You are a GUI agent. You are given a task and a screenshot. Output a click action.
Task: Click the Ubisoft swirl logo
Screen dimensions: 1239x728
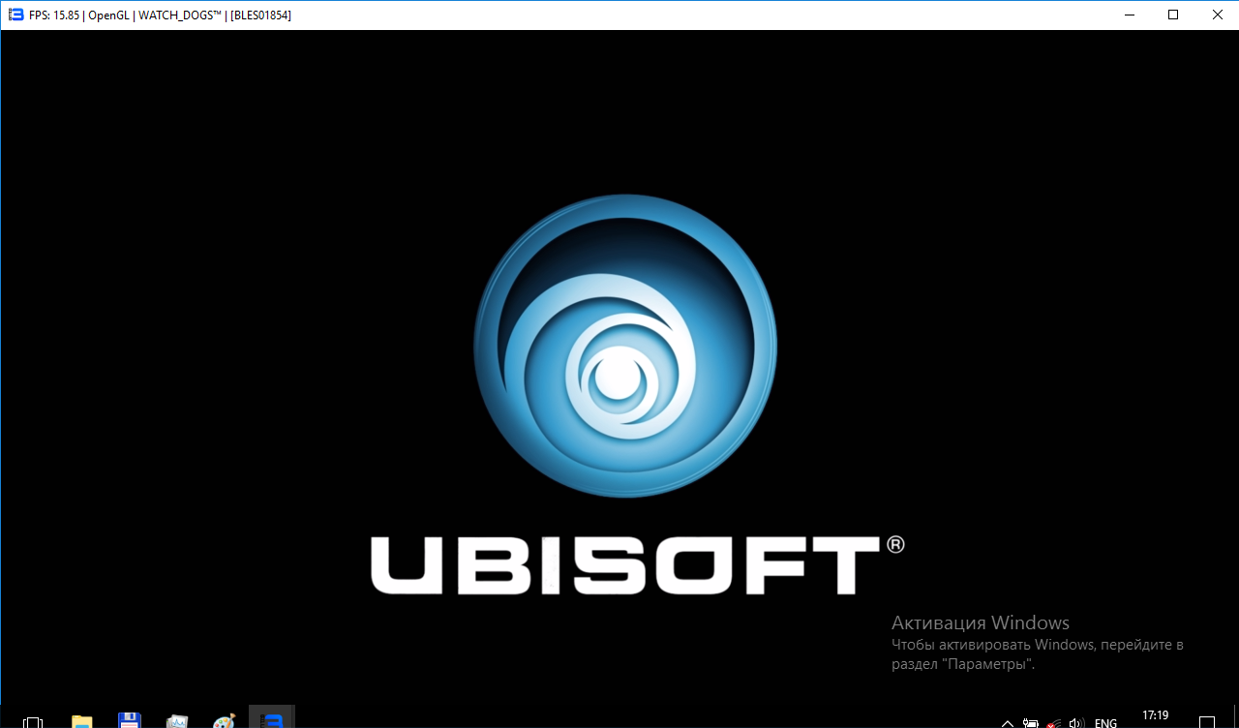tap(625, 346)
